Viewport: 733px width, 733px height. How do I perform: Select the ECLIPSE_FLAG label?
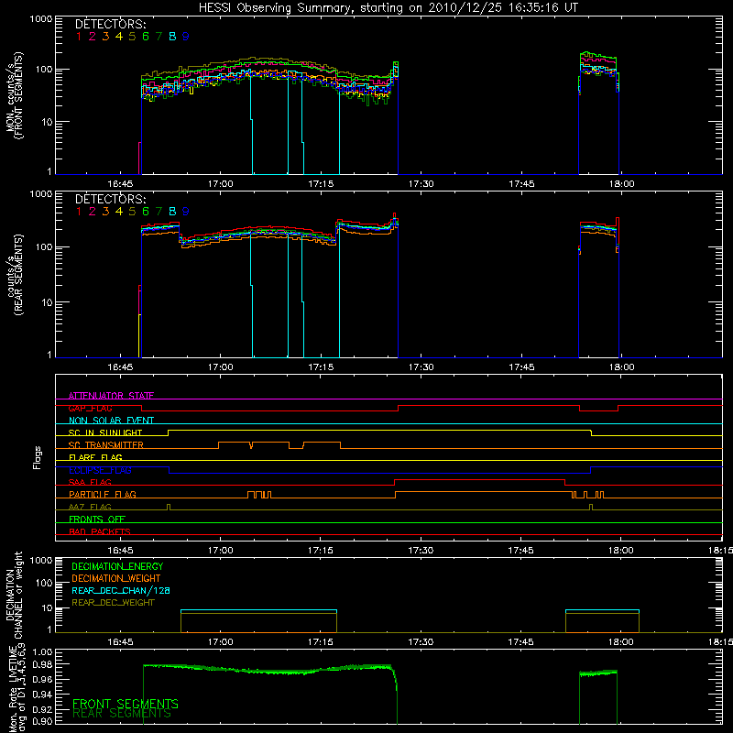pos(100,470)
